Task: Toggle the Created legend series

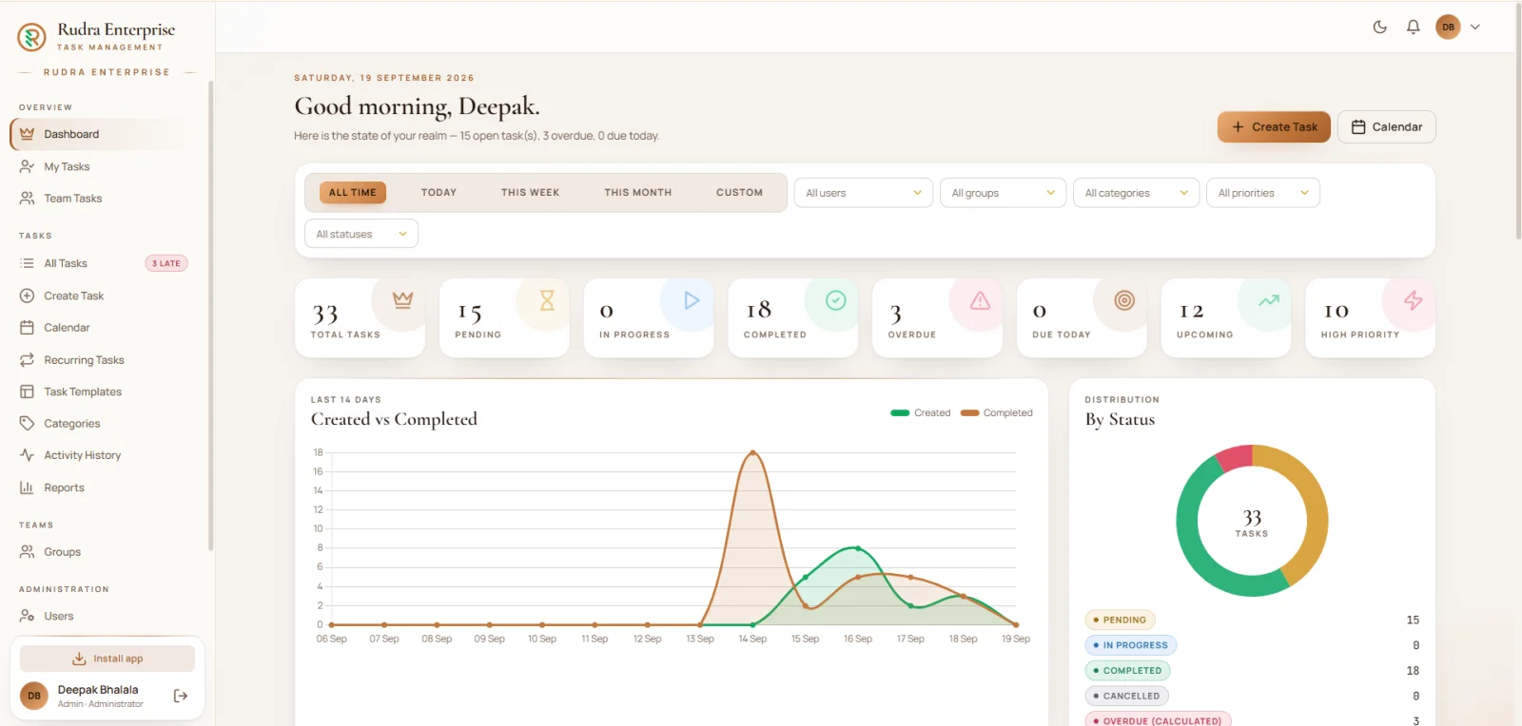Action: click(x=920, y=413)
